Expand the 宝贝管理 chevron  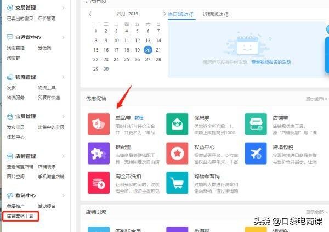(64, 116)
